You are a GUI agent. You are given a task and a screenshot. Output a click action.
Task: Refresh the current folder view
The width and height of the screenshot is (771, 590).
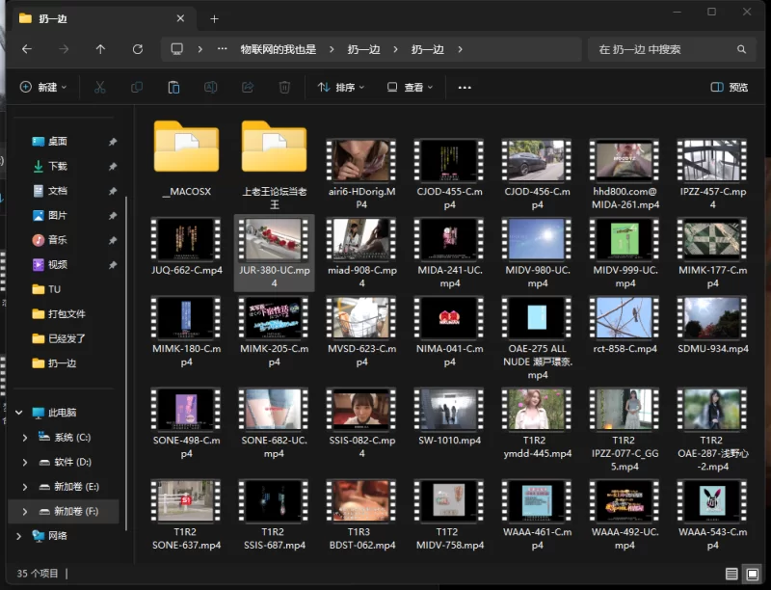click(x=138, y=49)
